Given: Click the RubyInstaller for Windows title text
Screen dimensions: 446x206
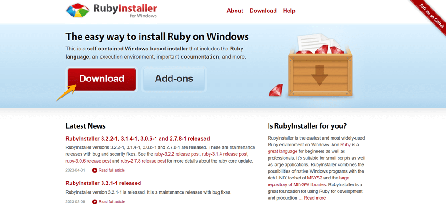Looking at the screenshot, I should coord(125,11).
